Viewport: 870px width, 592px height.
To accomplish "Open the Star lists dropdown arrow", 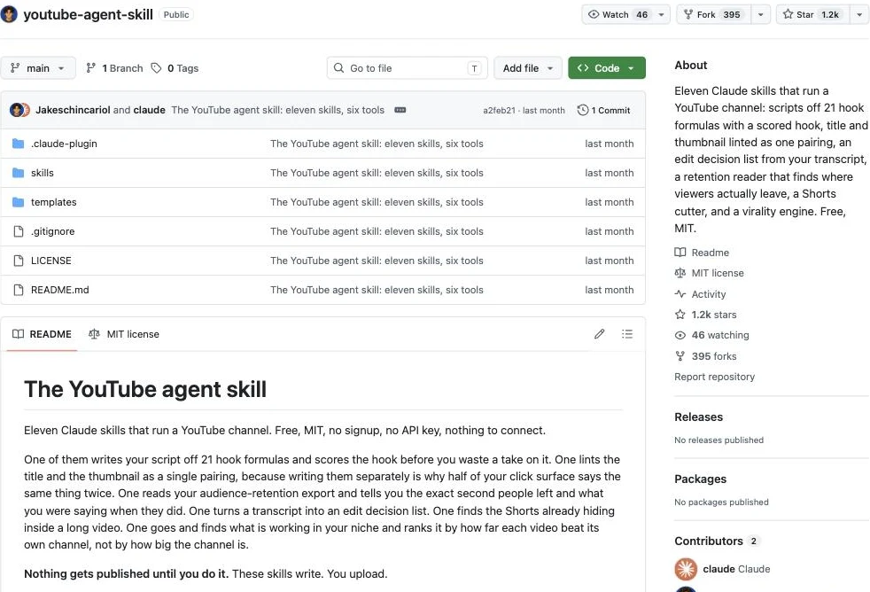I will tap(858, 14).
